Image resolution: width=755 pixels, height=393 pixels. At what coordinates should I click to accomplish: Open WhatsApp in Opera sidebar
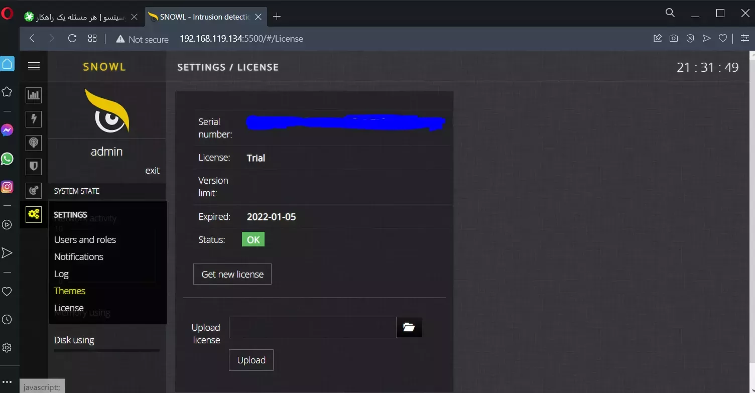[7, 159]
